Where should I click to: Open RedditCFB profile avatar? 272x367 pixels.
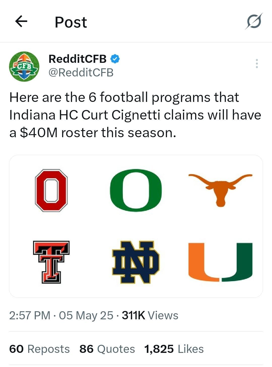[24, 66]
